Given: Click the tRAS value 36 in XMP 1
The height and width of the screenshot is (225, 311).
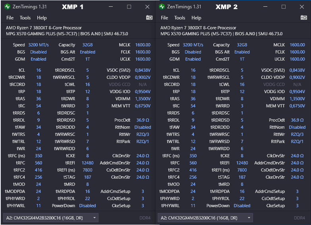Looking at the screenshot, I should 39,99.
